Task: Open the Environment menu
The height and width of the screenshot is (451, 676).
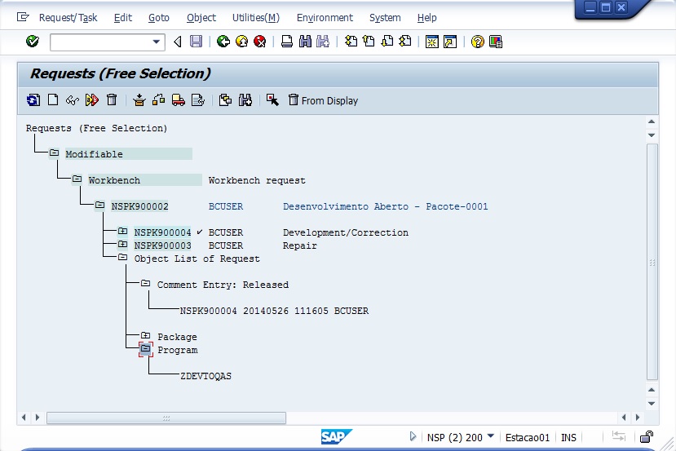Action: tap(325, 17)
